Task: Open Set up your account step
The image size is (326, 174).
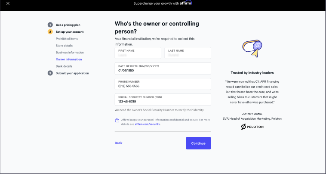Action: click(x=70, y=32)
